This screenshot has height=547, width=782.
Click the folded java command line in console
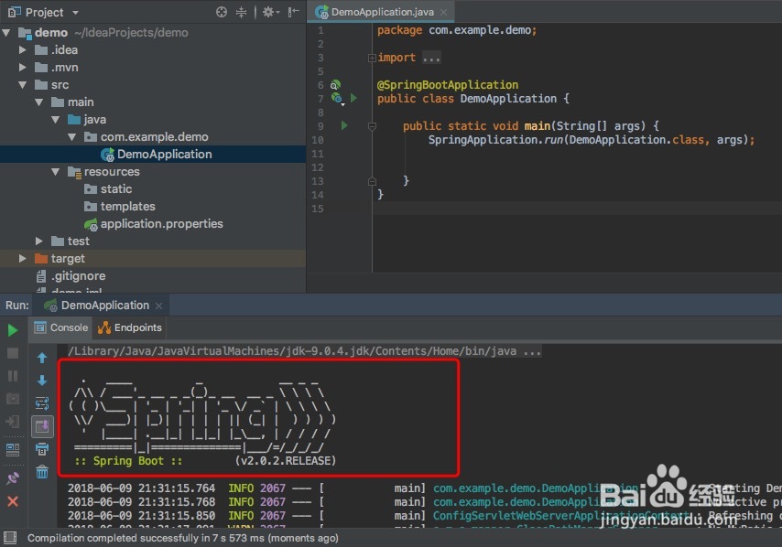[304, 351]
